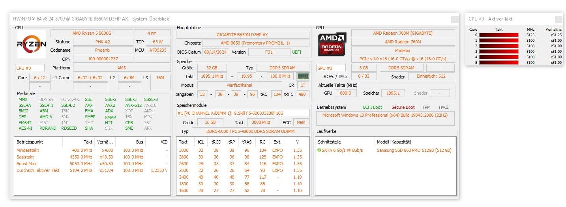The height and width of the screenshot is (207, 566).
Task: Click the Core 5 clock bar
Action: (x=499, y=63)
